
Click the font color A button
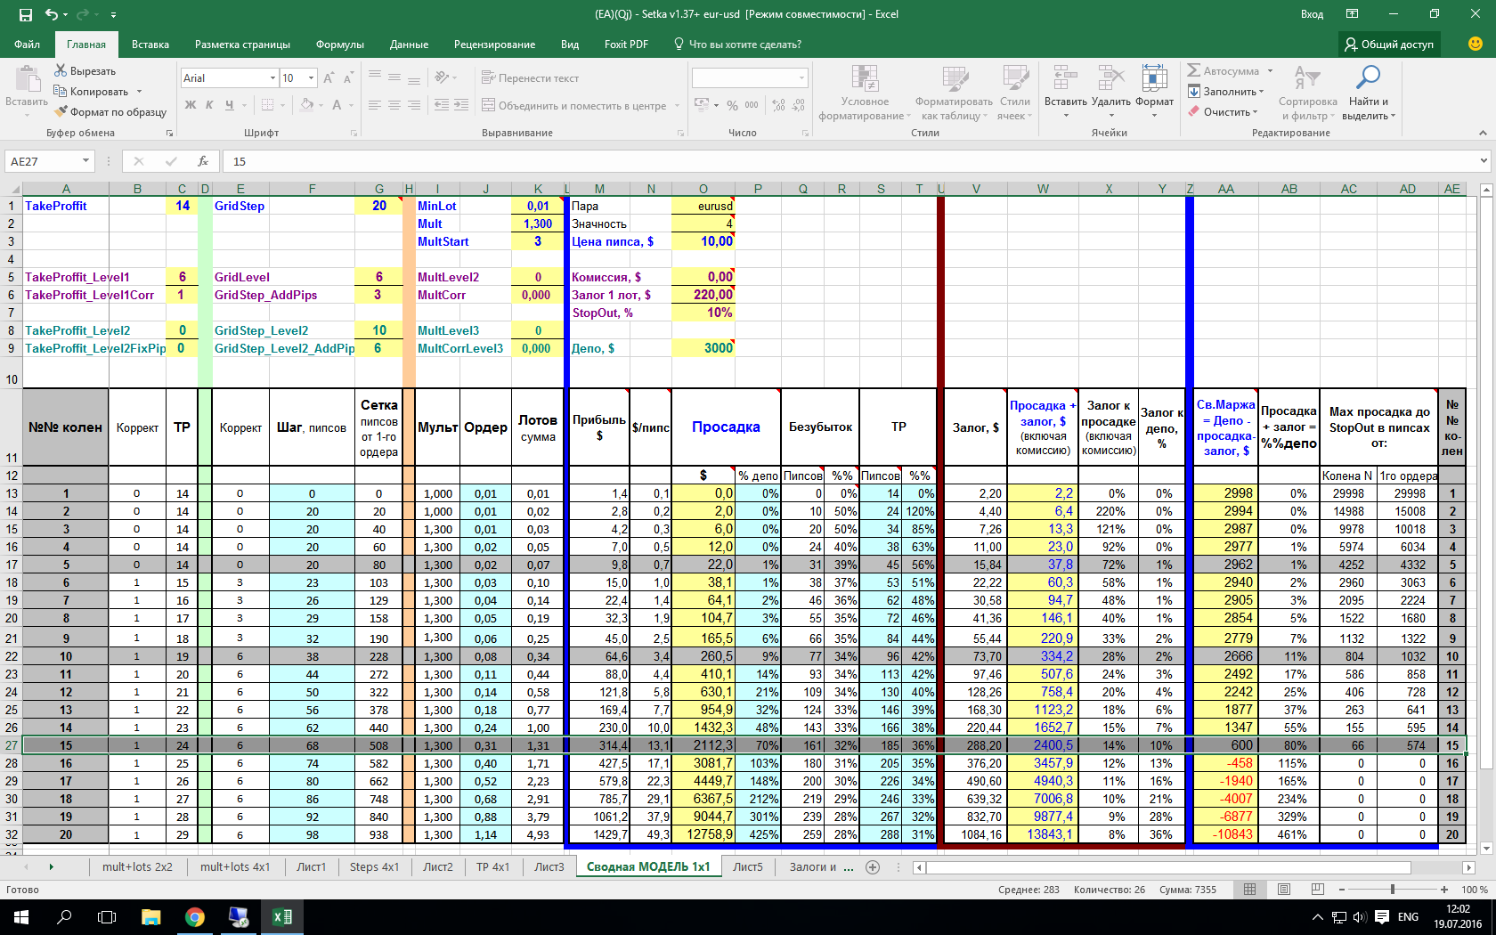click(337, 105)
